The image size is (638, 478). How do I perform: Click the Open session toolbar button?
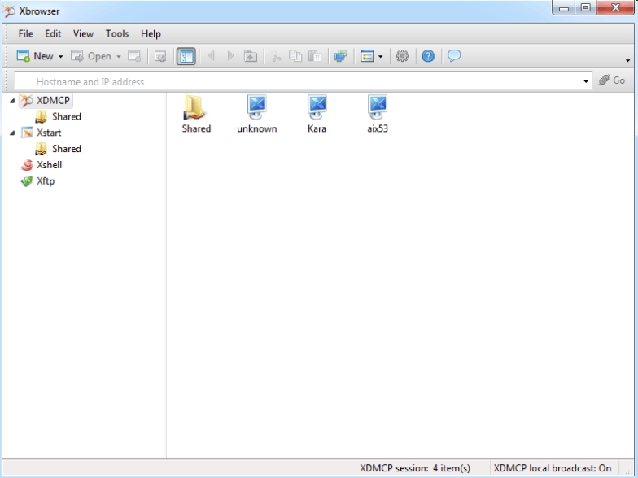(x=91, y=56)
